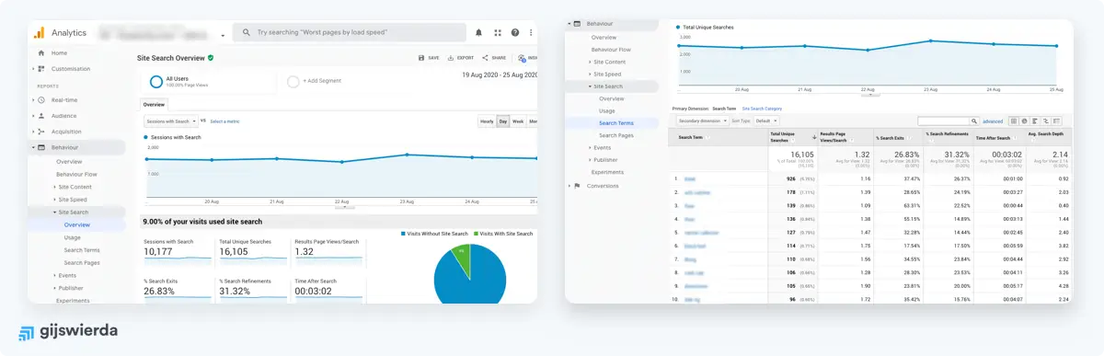Image resolution: width=1104 pixels, height=356 pixels.
Task: Open the Sessions with Search metric dropdown
Action: [170, 121]
